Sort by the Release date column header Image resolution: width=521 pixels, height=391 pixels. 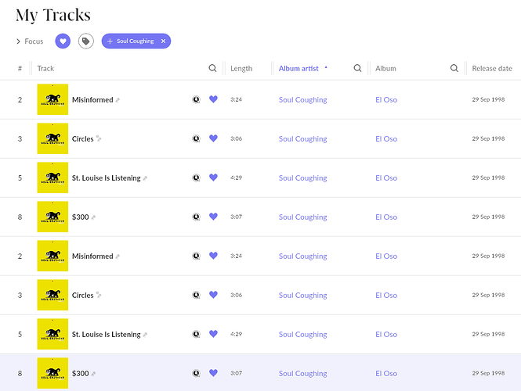pyautogui.click(x=492, y=68)
